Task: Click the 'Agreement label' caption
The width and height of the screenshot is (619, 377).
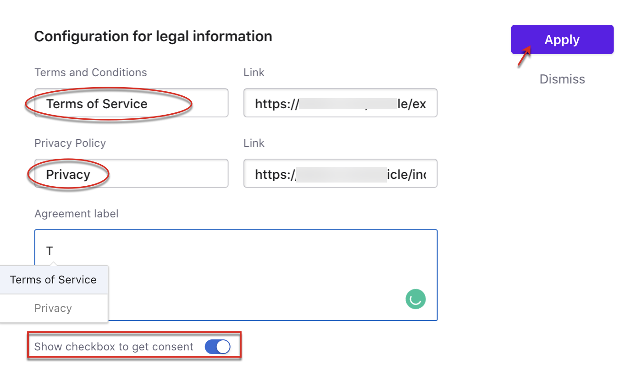Action: tap(77, 214)
